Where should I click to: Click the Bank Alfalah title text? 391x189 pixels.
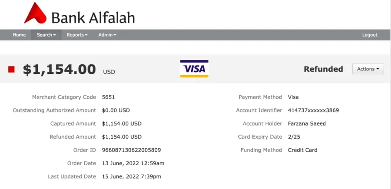[x=93, y=18]
